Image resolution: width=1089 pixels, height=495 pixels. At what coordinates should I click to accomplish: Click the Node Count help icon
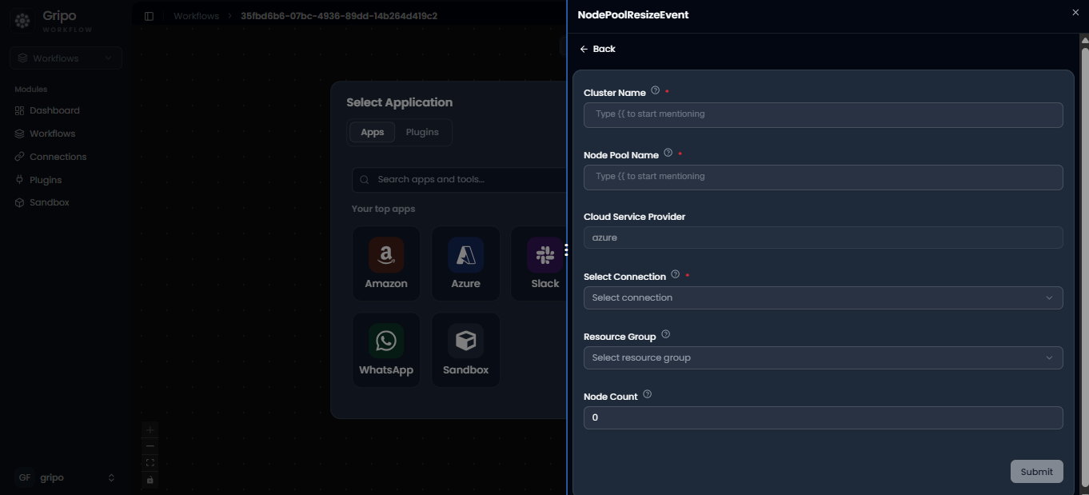[x=648, y=394]
